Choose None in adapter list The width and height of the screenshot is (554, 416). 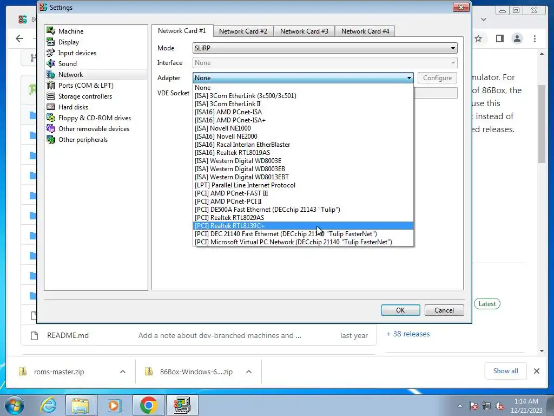tap(303, 88)
